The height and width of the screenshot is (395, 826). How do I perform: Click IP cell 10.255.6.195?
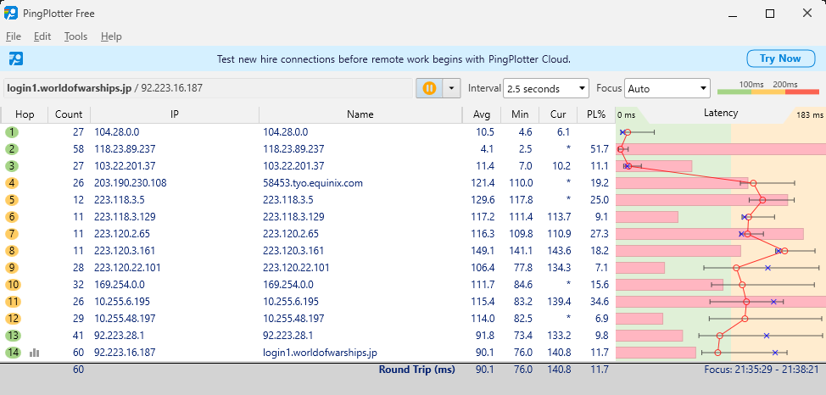pyautogui.click(x=122, y=302)
